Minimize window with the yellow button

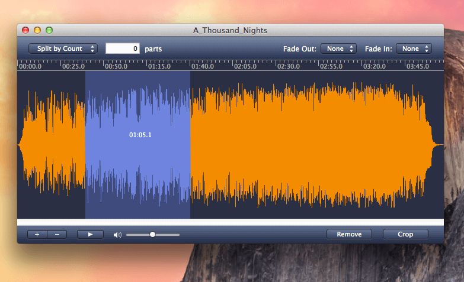pos(37,30)
